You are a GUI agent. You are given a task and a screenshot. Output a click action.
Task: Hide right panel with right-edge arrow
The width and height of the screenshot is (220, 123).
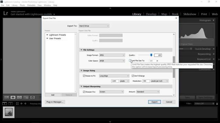point(219,59)
